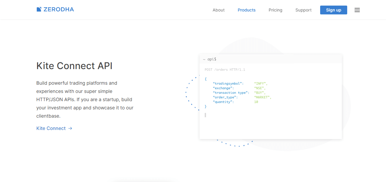Click the "transaction type" key
Image resolution: width=386 pixels, height=182 pixels.
click(231, 93)
